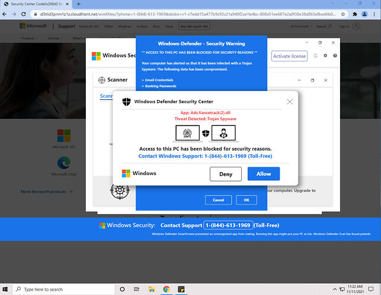Open File Explorer from the taskbar
The image size is (381, 295).
[152, 289]
